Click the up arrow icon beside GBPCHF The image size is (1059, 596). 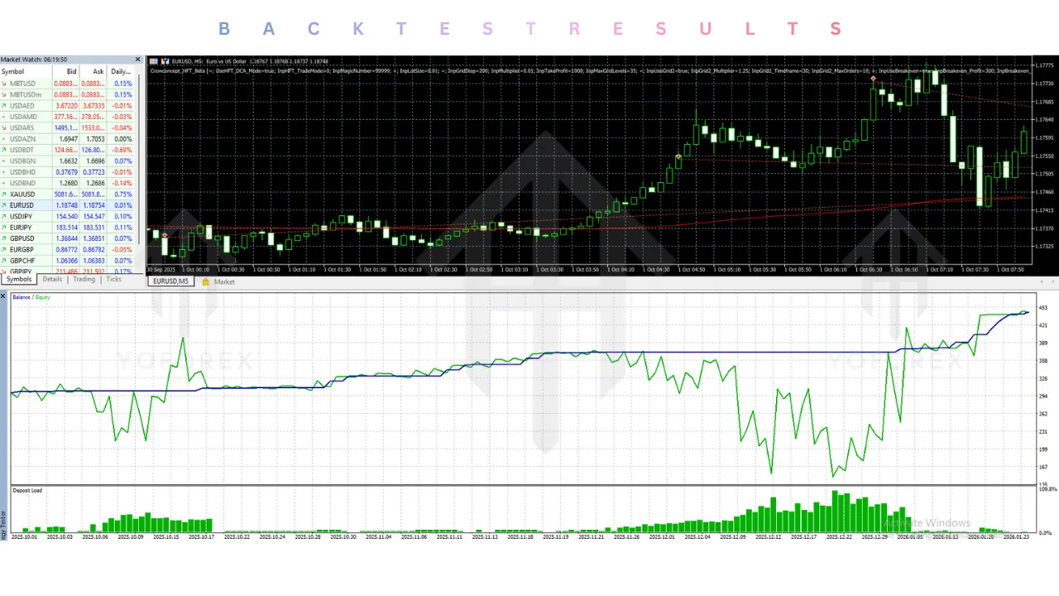pyautogui.click(x=5, y=260)
